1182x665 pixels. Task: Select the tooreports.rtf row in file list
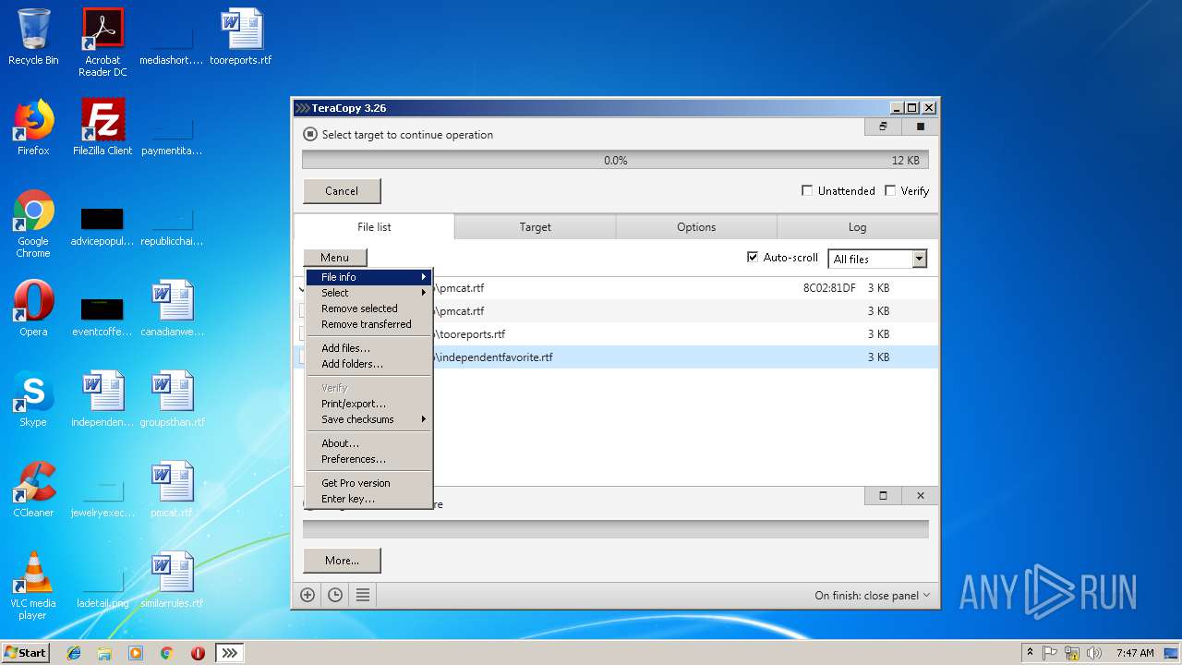pos(616,334)
